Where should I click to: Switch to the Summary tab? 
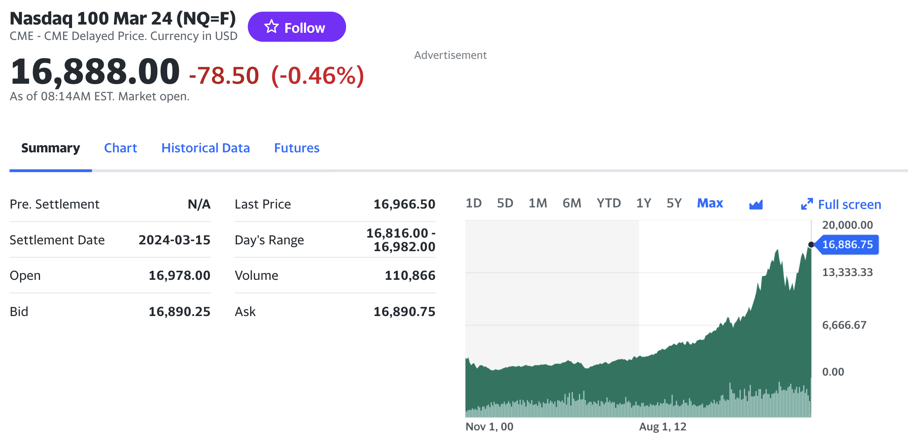pyautogui.click(x=51, y=148)
